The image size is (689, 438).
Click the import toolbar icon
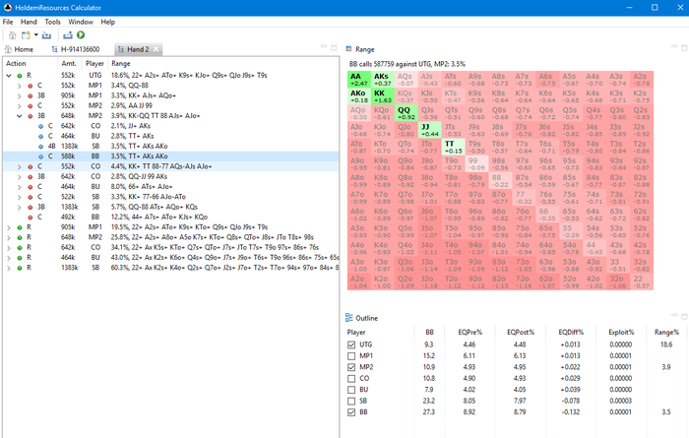point(46,35)
